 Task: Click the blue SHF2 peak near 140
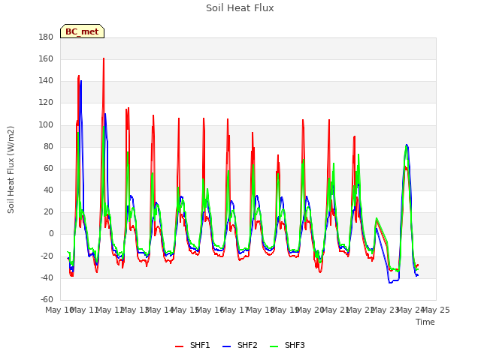(81, 81)
